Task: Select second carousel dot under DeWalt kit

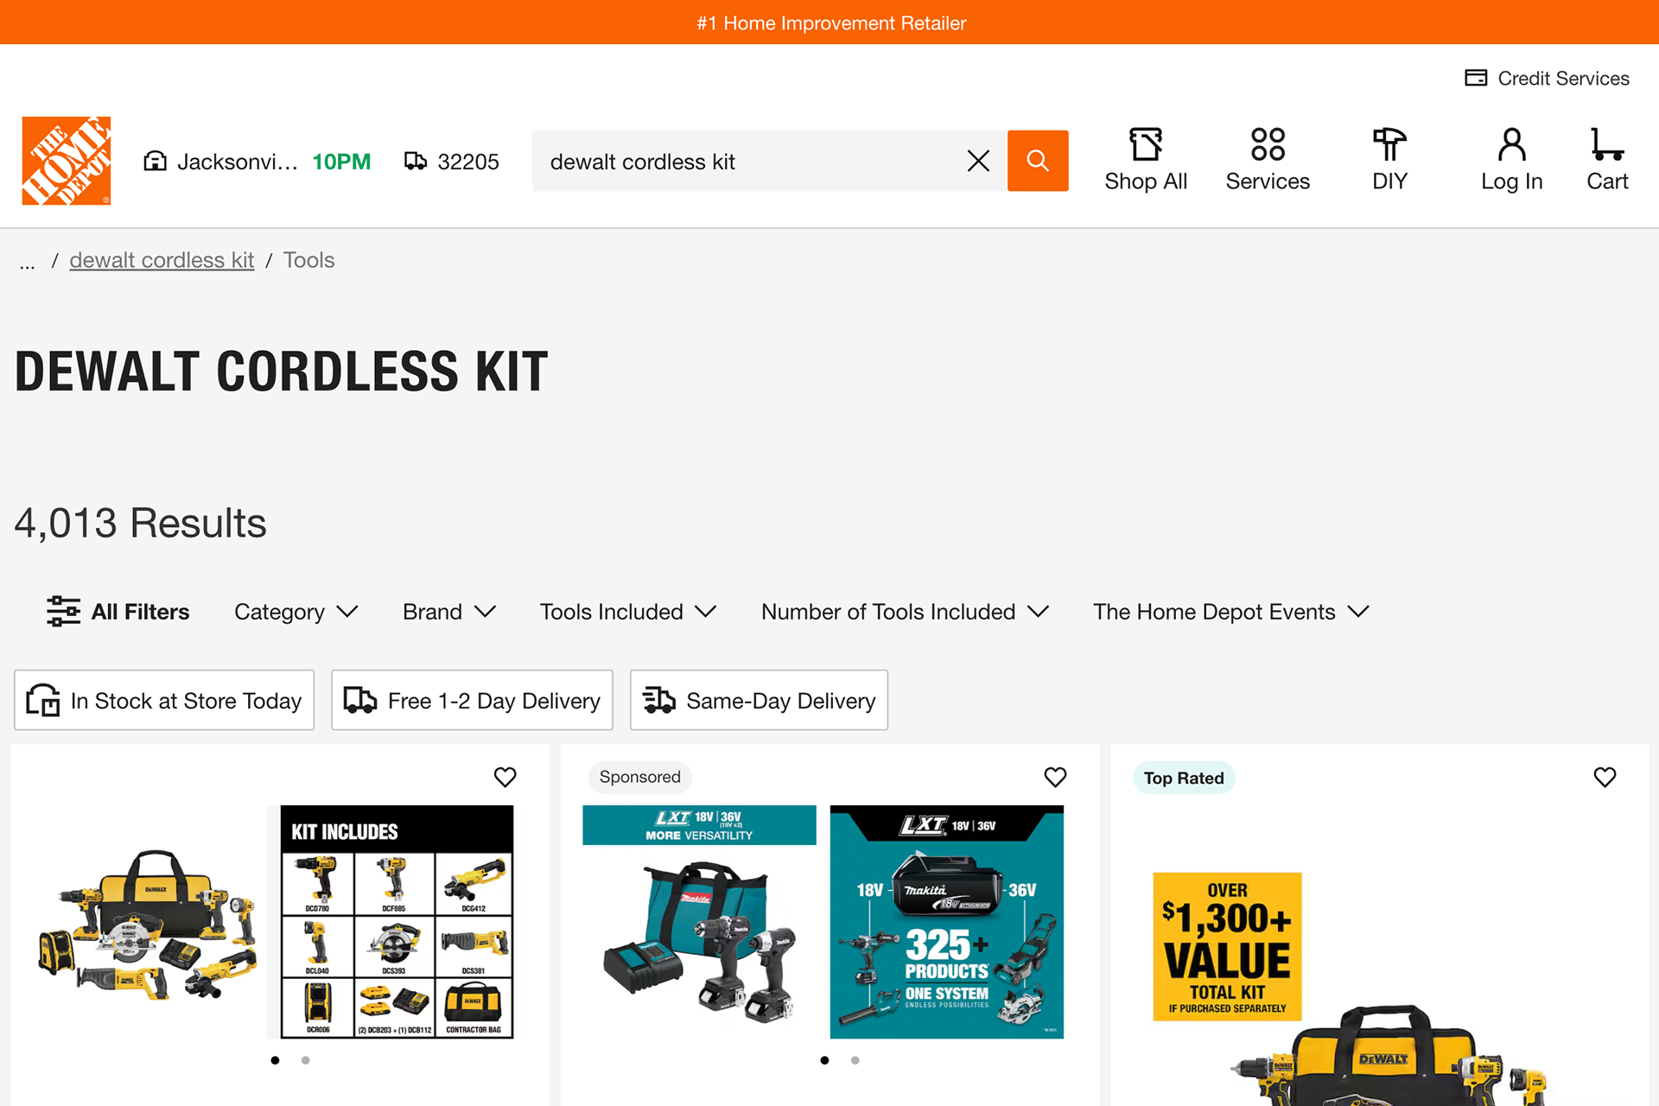Action: click(305, 1060)
